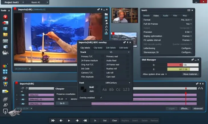Viewport: 208px width, 124px height.
Task: Click the red record tool icon
Action: click(x=5, y=16)
